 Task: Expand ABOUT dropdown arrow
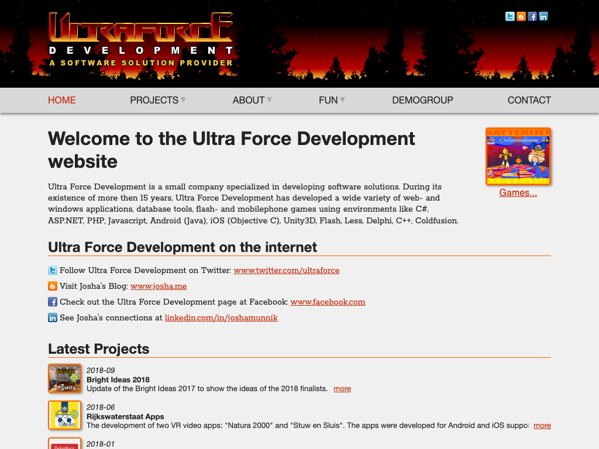269,99
